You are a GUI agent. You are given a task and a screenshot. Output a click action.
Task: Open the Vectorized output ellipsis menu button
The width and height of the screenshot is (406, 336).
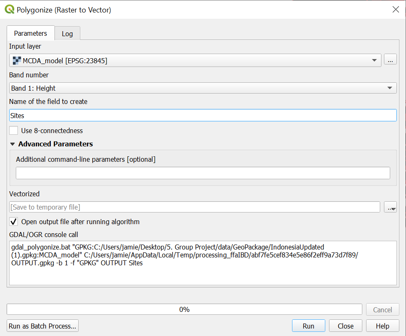click(390, 207)
